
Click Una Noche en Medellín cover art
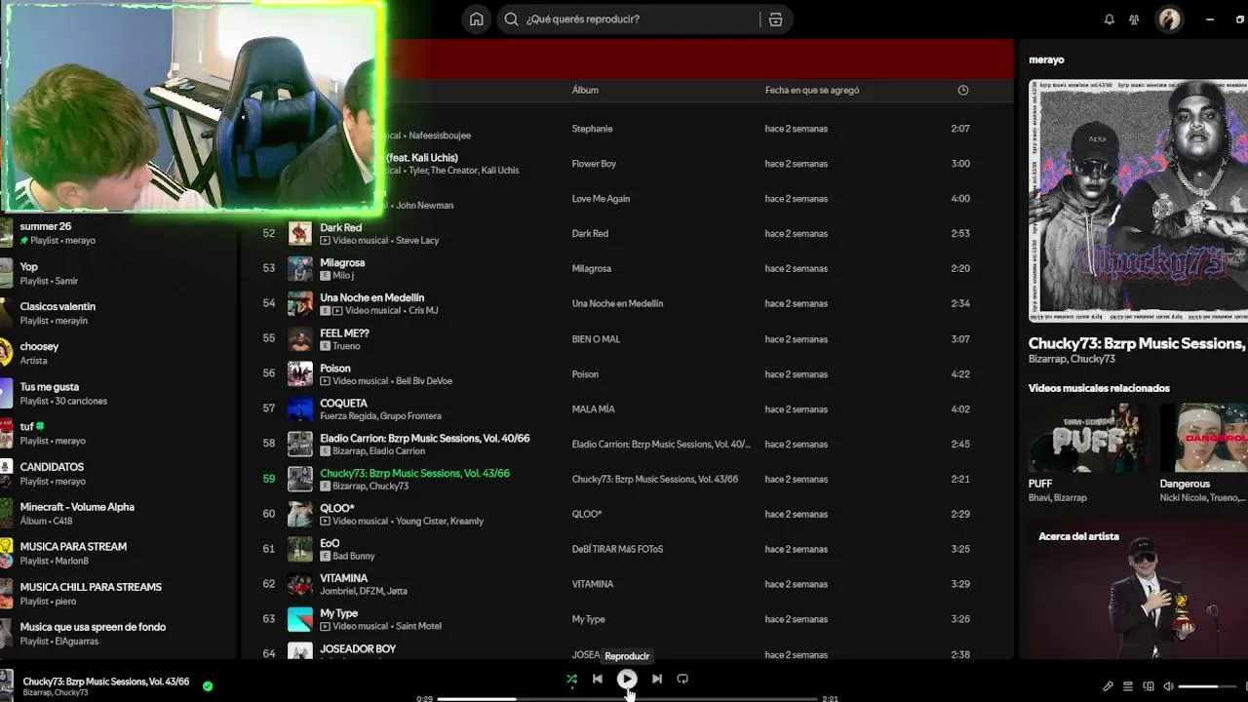[300, 303]
